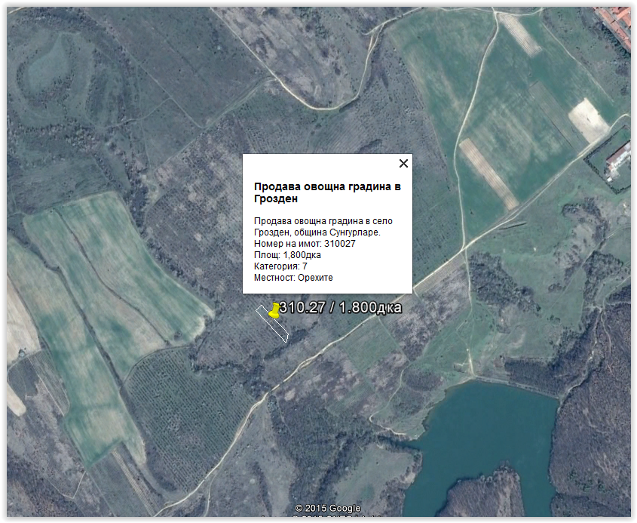Click the Номер на имот: 310027 line
Screen dimensions: 637x523
coord(305,244)
